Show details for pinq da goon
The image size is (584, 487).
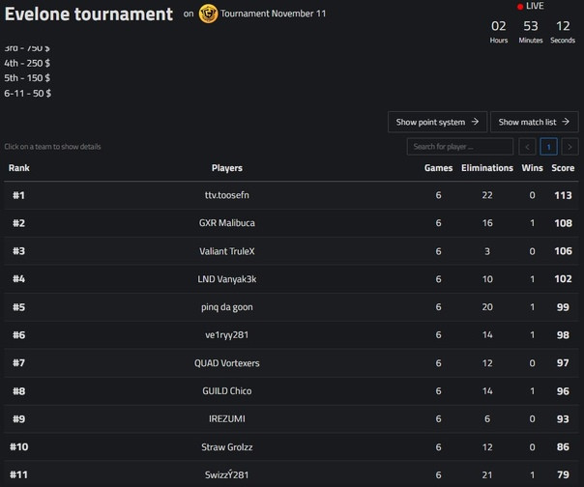[x=291, y=307]
